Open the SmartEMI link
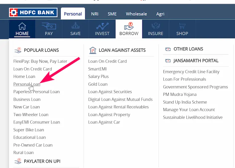 (x=97, y=69)
